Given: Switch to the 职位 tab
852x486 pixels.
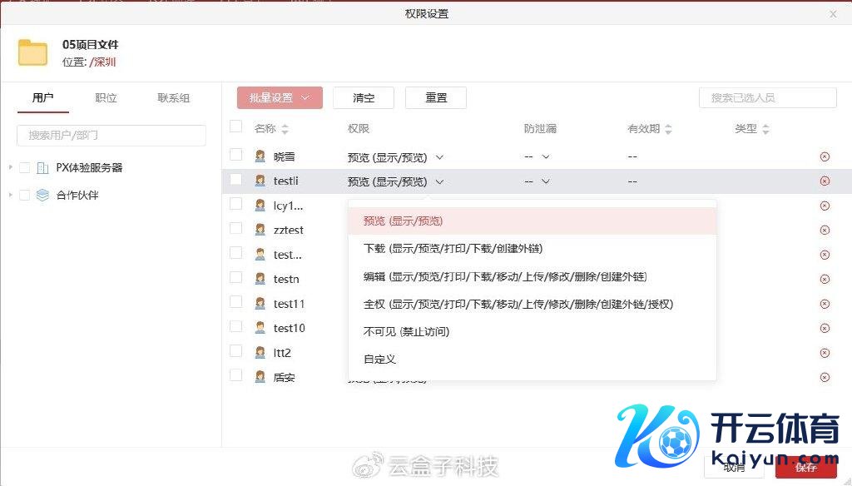Looking at the screenshot, I should tap(106, 98).
